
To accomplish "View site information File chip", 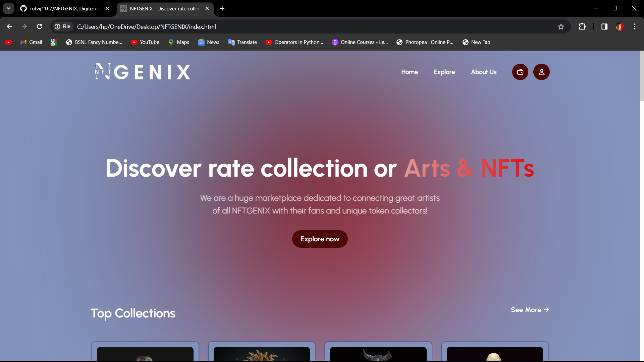I will [63, 26].
